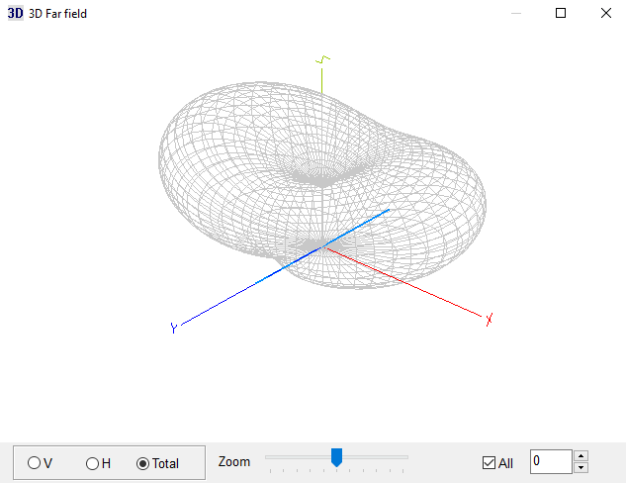Viewport: 626px width, 483px height.
Task: Minimize the 3D Far field window
Action: pyautogui.click(x=515, y=14)
